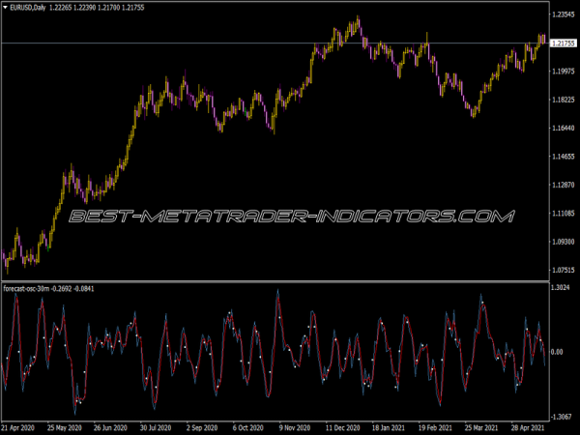Viewport: 580px width, 435px height.
Task: Click the oscillator 1.3024 scale label
Action: click(562, 288)
